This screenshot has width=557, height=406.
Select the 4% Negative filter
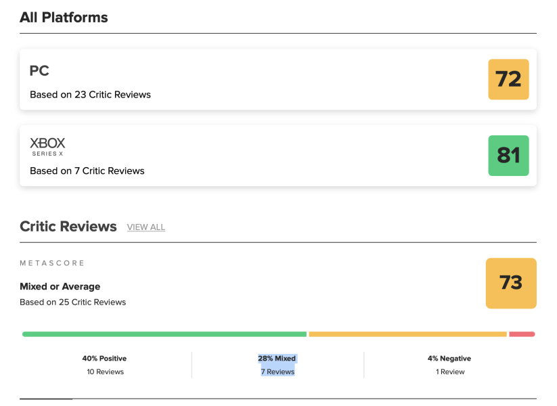[449, 359]
